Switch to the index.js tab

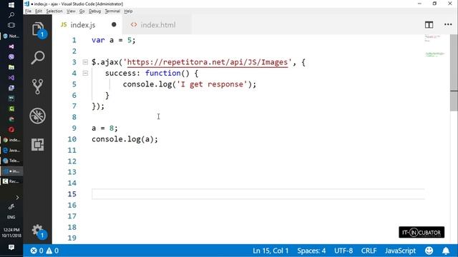[87, 25]
